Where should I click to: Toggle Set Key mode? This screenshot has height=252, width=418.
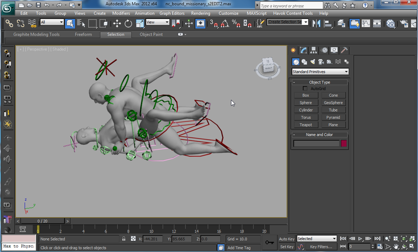(286, 246)
